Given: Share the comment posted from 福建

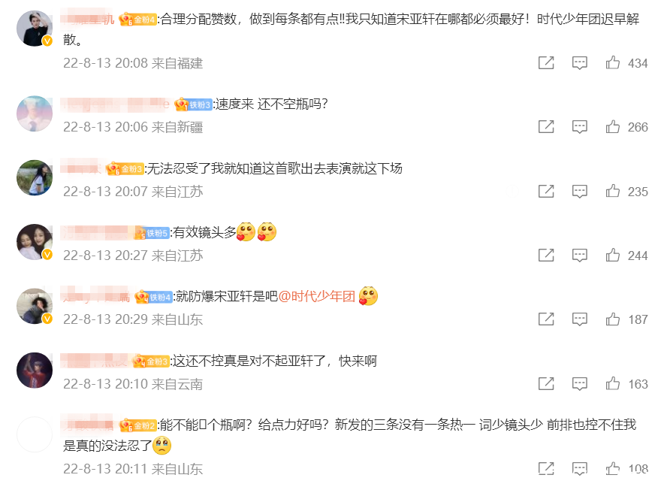Looking at the screenshot, I should click(546, 62).
